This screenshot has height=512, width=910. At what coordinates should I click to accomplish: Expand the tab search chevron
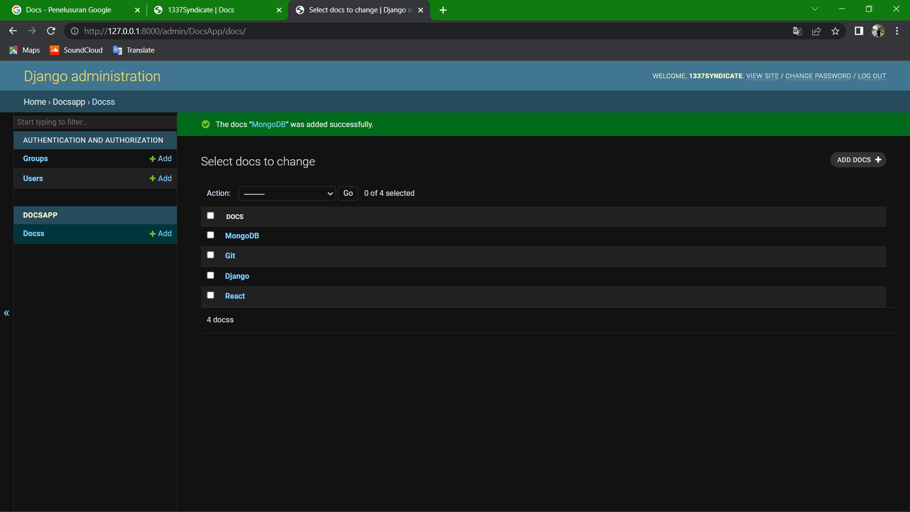pyautogui.click(x=815, y=9)
